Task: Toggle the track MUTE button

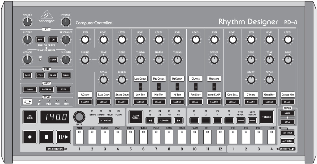Action: [287, 113]
